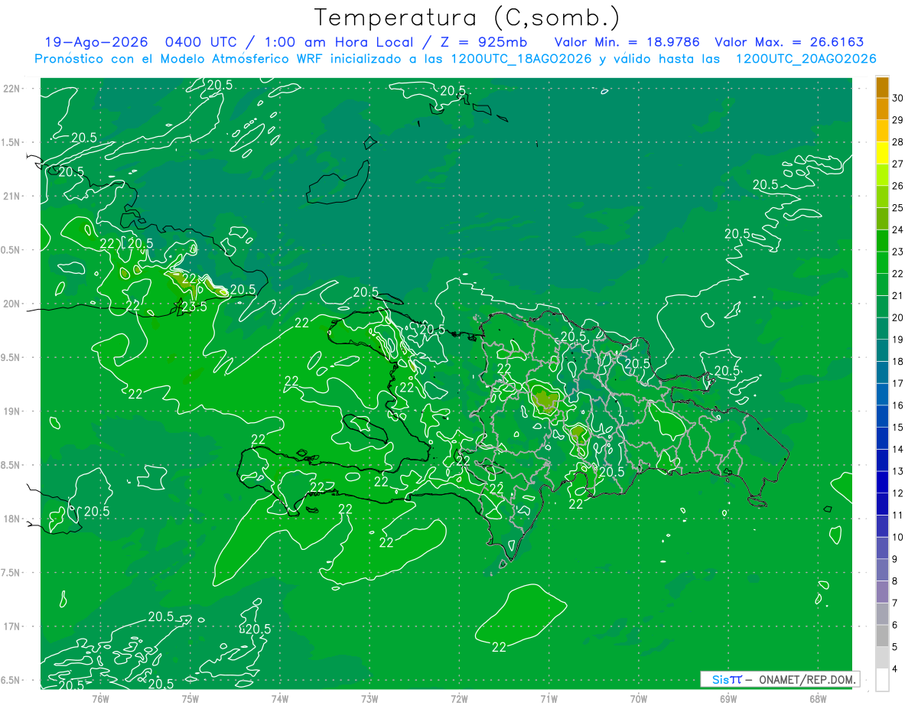Click the legend value label '17'
This screenshot has width=918, height=709.
898,383
